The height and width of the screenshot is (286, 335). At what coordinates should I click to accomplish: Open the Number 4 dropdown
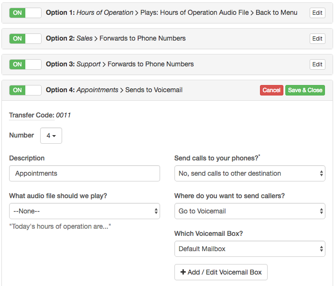[51, 136]
